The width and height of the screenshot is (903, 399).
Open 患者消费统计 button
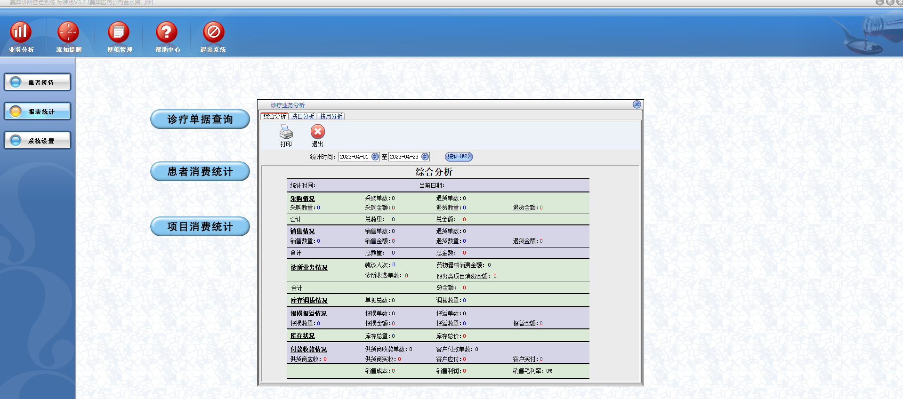point(200,171)
